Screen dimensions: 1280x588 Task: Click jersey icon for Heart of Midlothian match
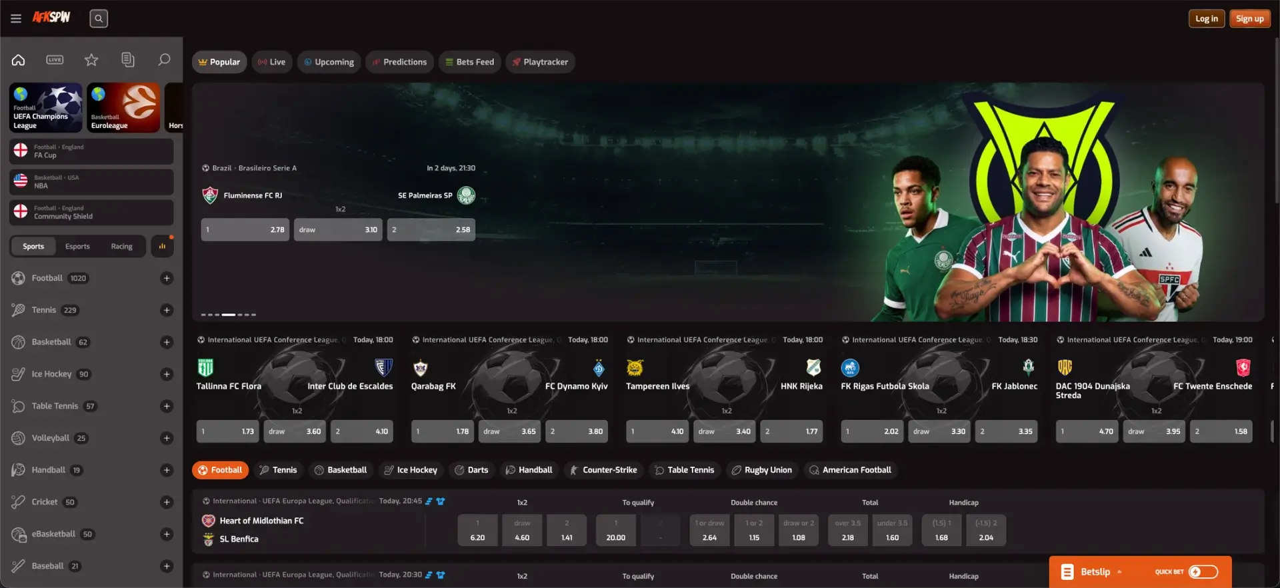pos(441,501)
